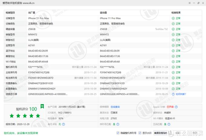Click the 销售型号 row's 正常 check icon
Screen dimensions: 206x140
point(173,34)
